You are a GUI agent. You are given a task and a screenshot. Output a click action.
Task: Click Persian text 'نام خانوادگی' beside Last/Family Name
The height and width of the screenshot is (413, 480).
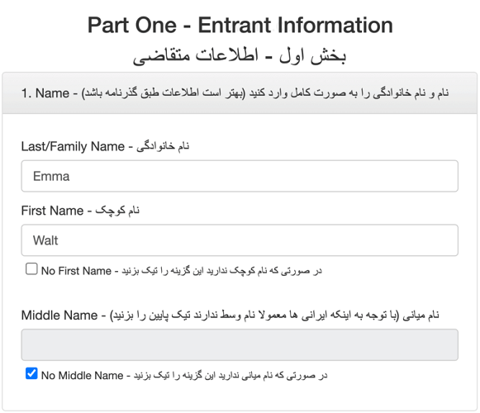[x=163, y=146]
